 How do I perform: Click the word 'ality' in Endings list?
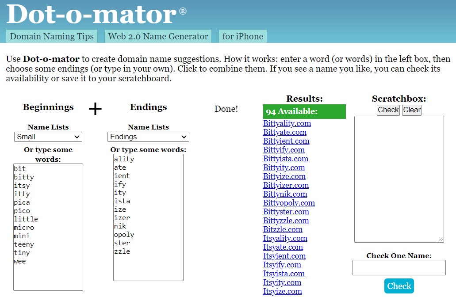click(124, 159)
